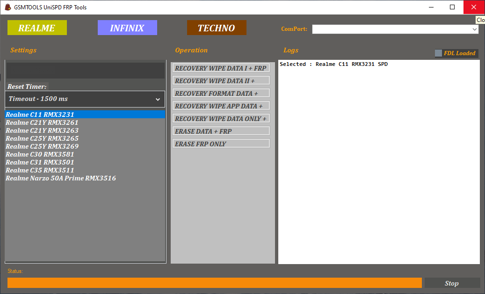The image size is (485, 294).
Task: Switch to the TECHNO brand tab
Action: [216, 28]
